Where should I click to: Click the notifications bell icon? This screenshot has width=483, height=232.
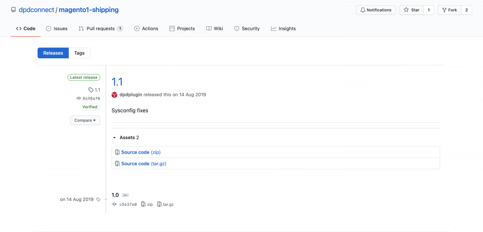[x=363, y=10]
